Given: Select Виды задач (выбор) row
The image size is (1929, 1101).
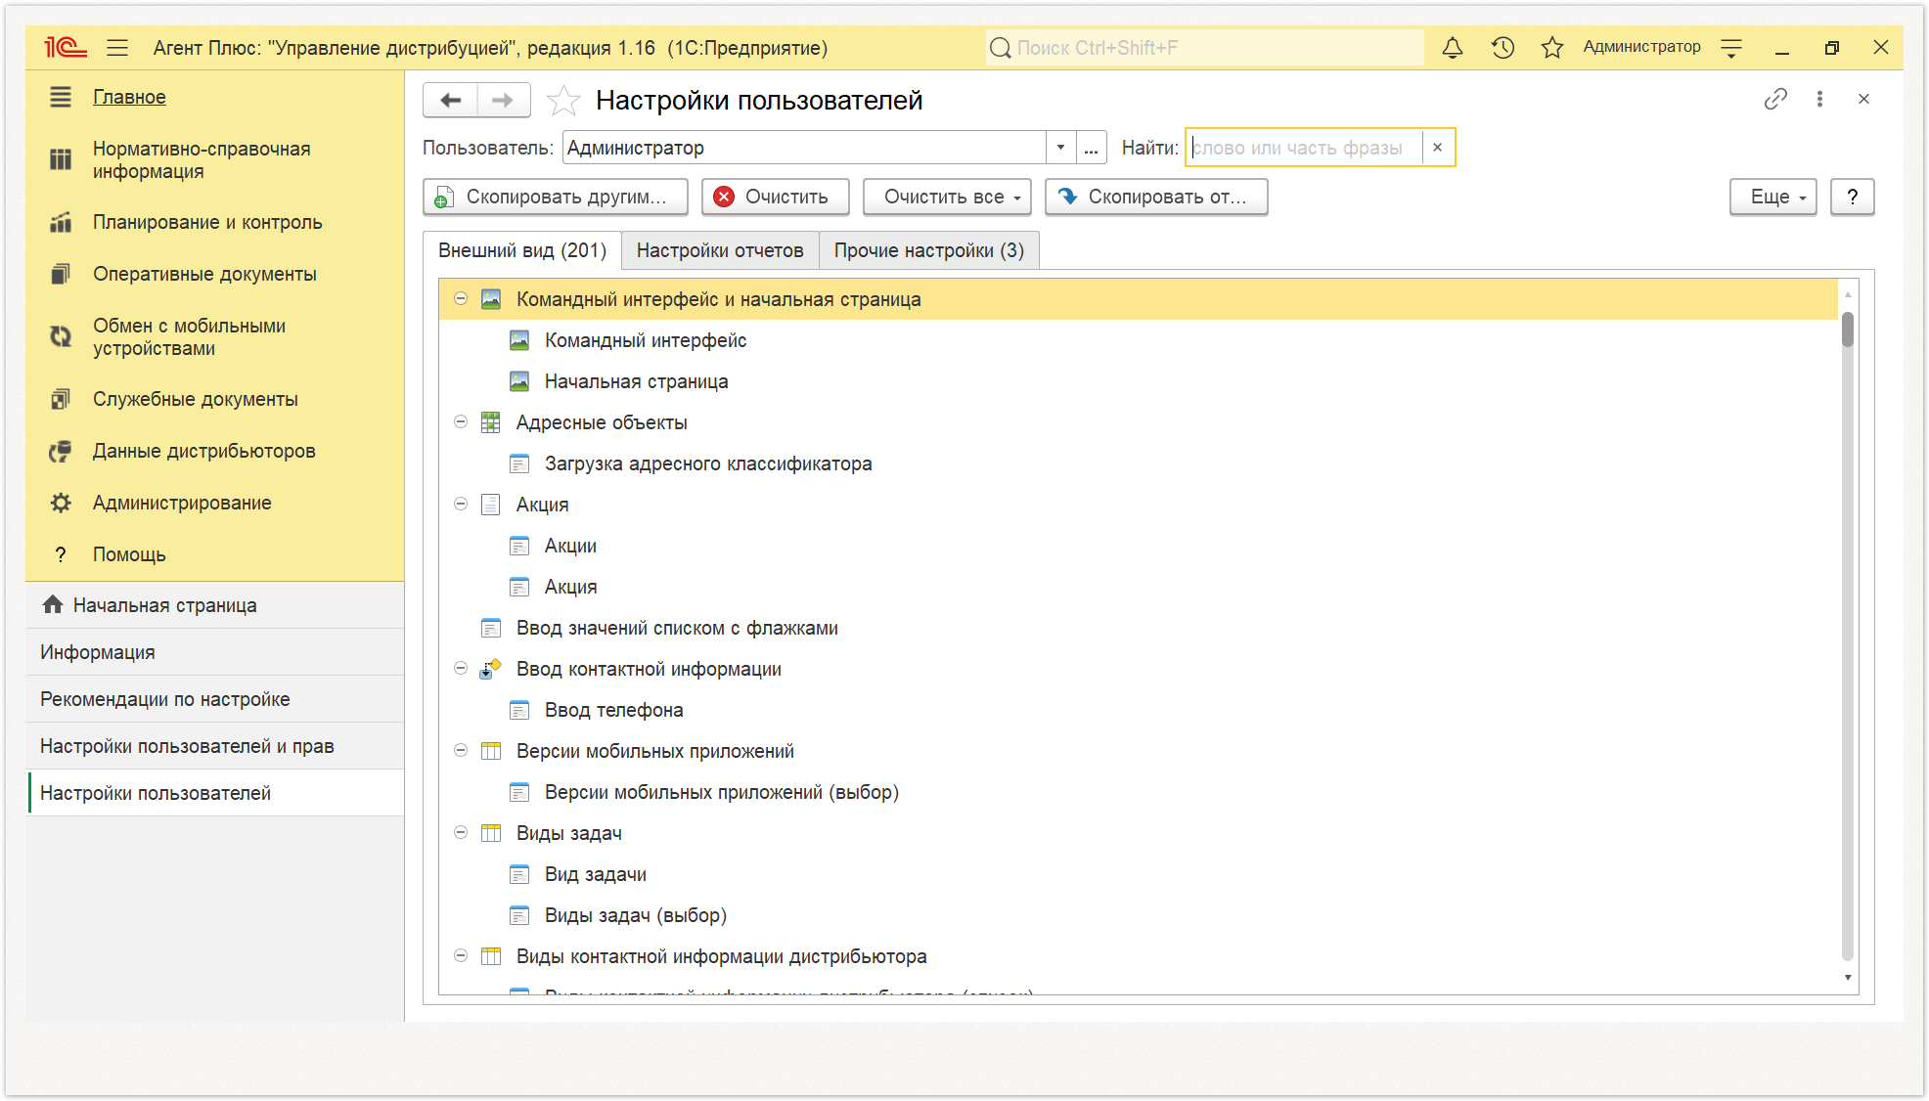Looking at the screenshot, I should click(1139, 915).
